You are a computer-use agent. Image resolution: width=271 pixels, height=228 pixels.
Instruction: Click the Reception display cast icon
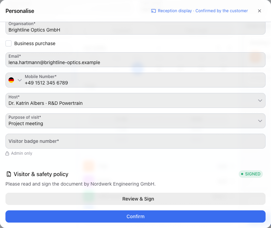pos(153,11)
